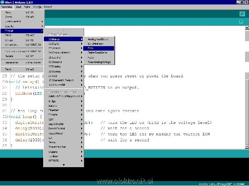Screen dimensions: 249x186
Task: Choose Nova from the file menu
Action: (22, 12)
